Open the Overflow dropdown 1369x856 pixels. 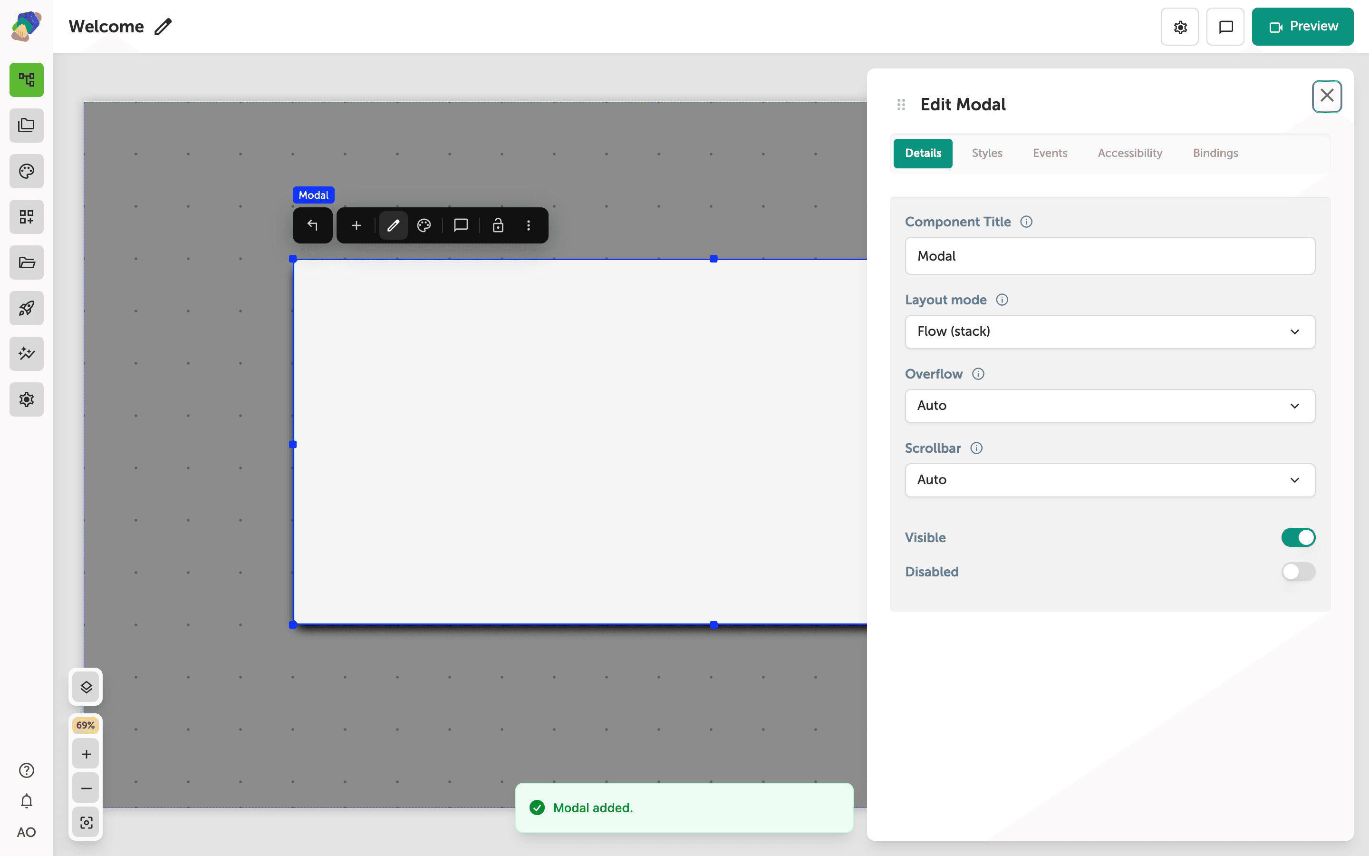pyautogui.click(x=1110, y=406)
